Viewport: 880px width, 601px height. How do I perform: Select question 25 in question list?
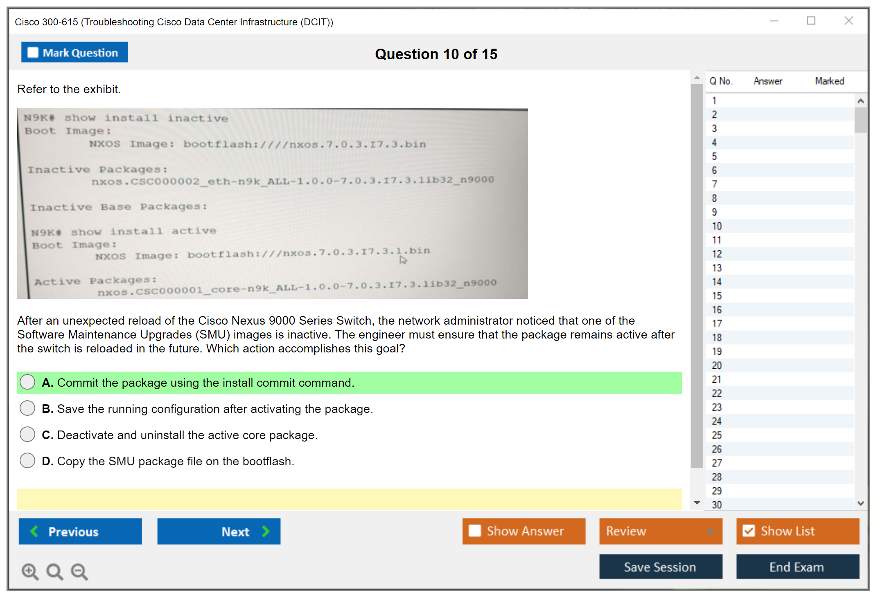[717, 435]
